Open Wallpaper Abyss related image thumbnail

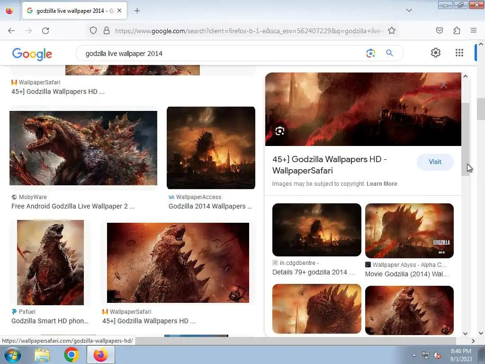(x=409, y=231)
